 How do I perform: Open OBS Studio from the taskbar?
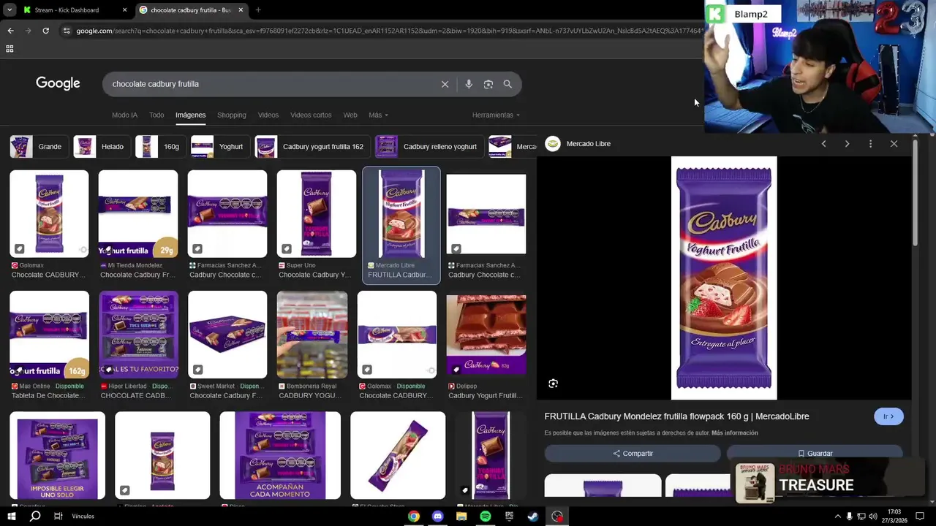pyautogui.click(x=557, y=517)
